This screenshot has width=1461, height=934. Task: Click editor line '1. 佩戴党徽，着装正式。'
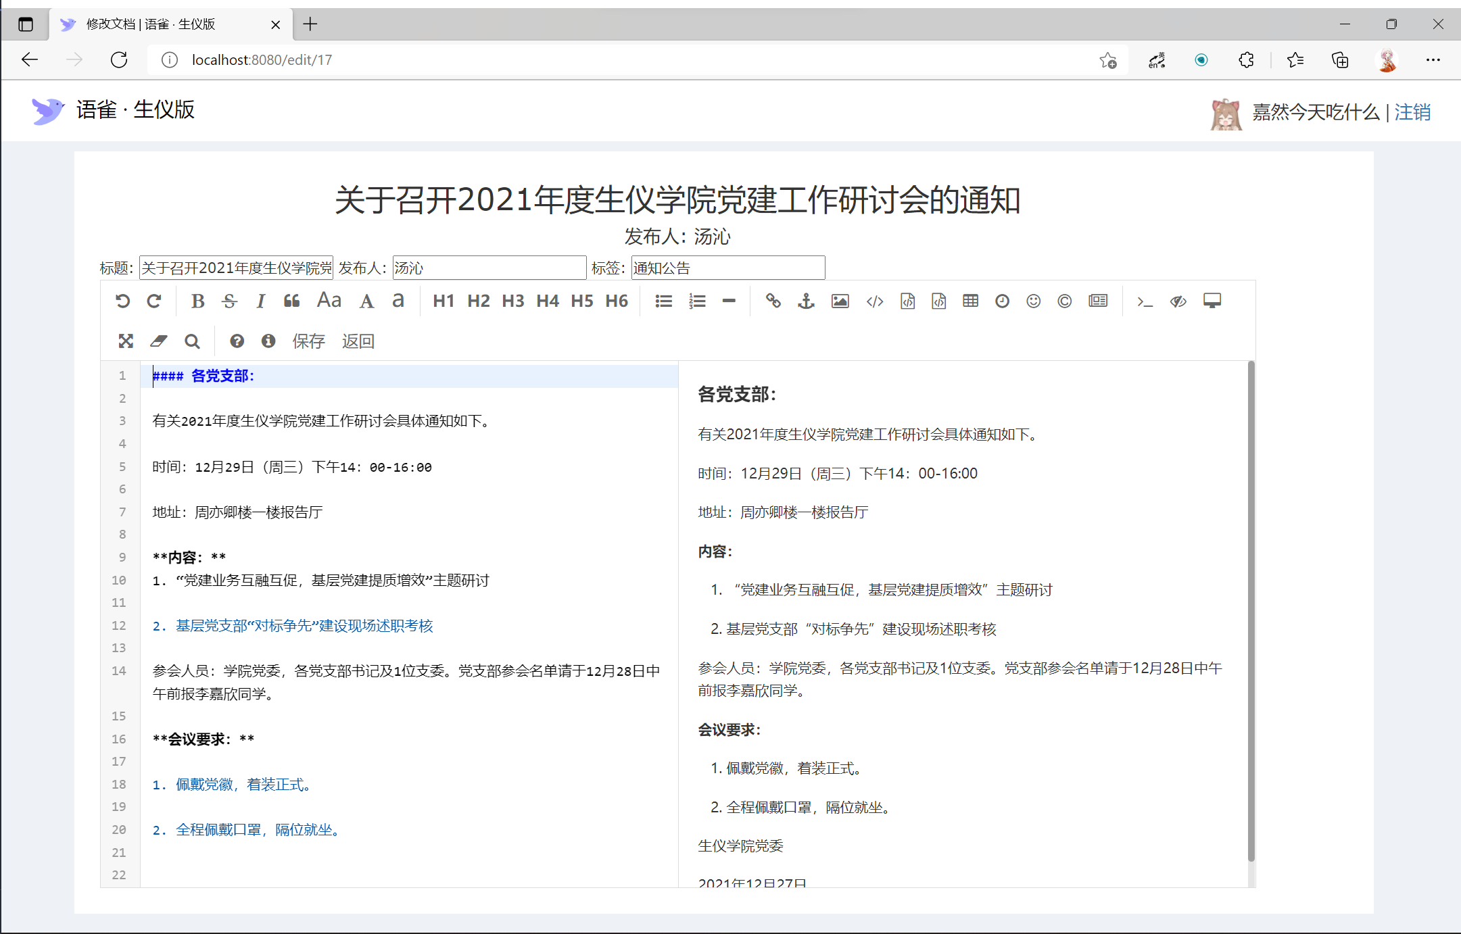[x=233, y=785]
